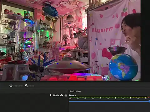Select the Device audio channel label

pyautogui.click(x=72, y=95)
